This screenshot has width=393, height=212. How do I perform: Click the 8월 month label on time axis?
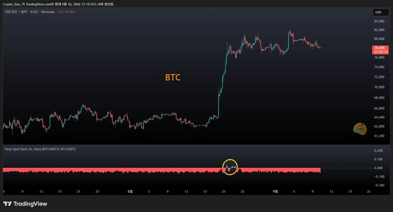coord(130,191)
